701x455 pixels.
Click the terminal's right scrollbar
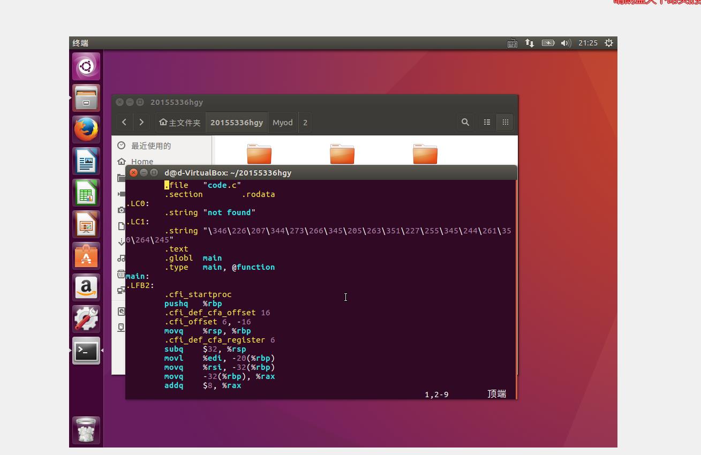click(x=516, y=289)
